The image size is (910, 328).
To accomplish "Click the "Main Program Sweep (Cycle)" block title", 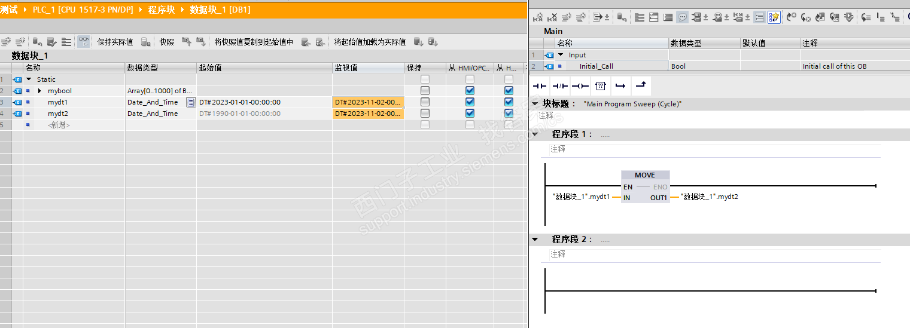I will tap(632, 104).
